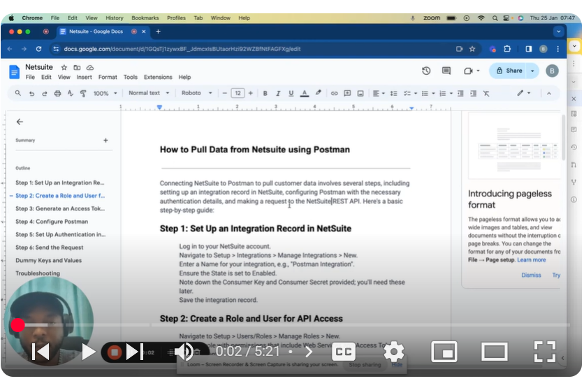Open the comments panel icon
The height and width of the screenshot is (381, 584).
pos(446,71)
